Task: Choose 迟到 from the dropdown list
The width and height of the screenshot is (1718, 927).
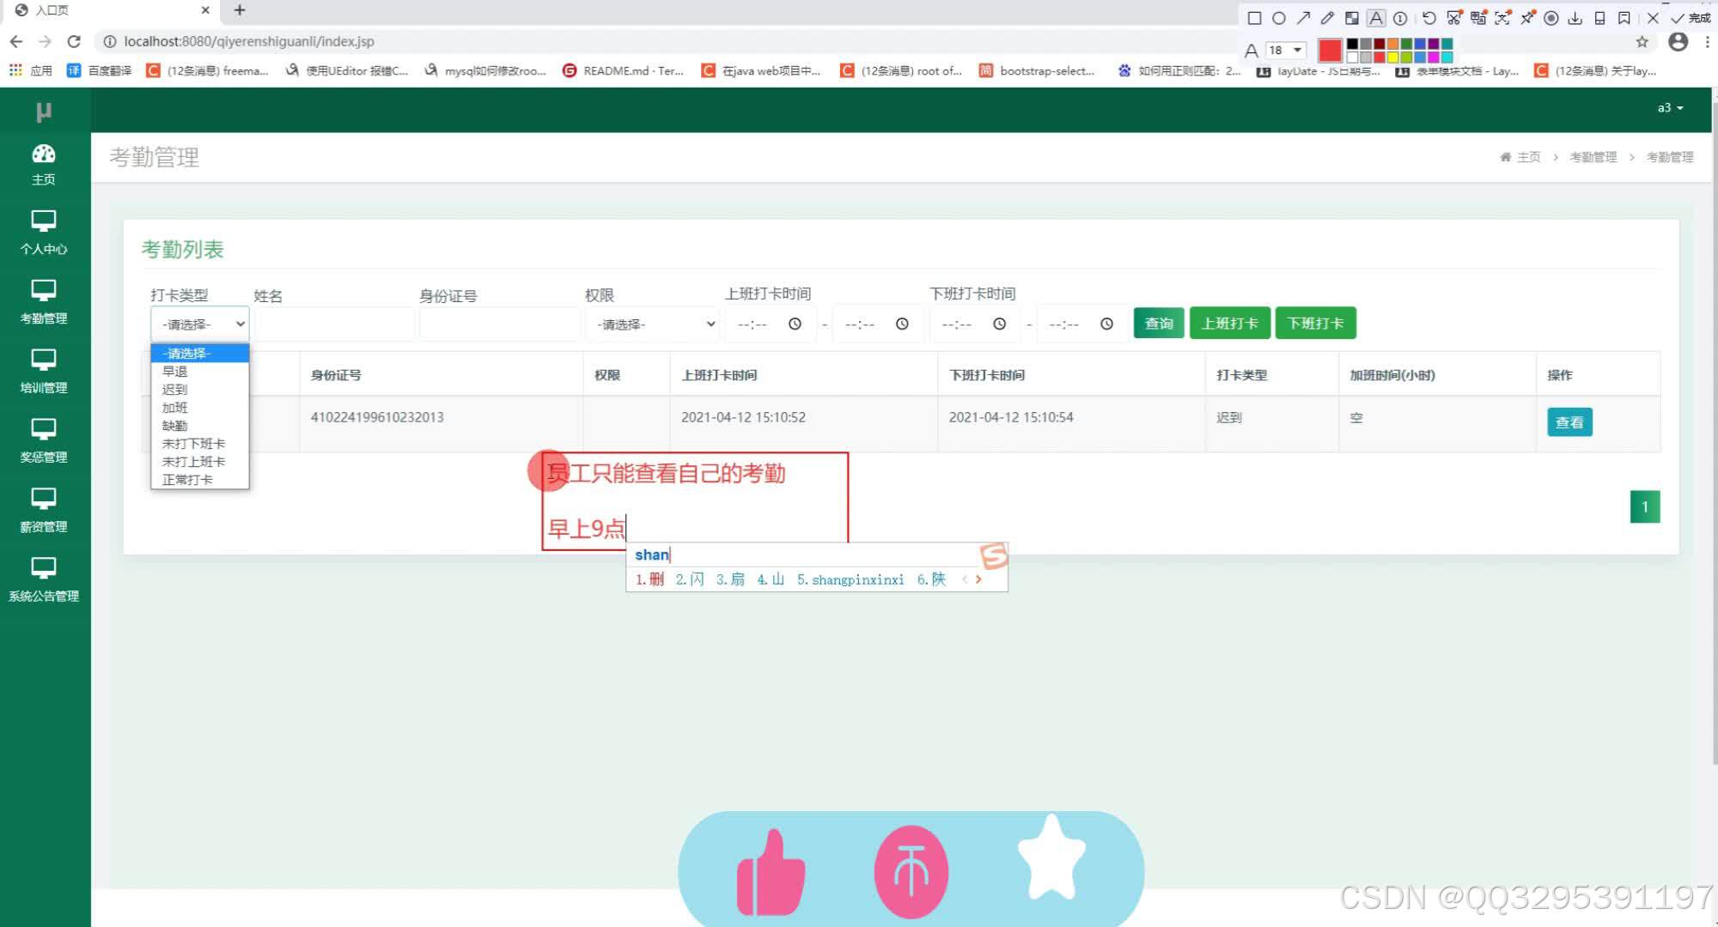Action: click(x=199, y=390)
